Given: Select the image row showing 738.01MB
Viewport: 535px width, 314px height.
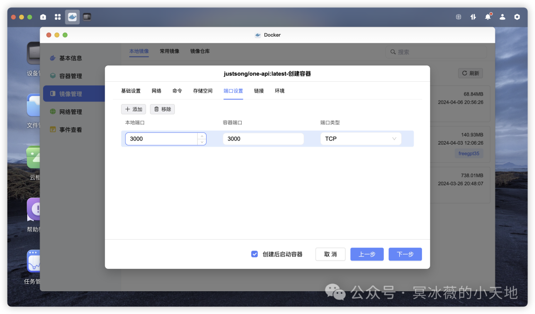Looking at the screenshot, I should click(460, 185).
